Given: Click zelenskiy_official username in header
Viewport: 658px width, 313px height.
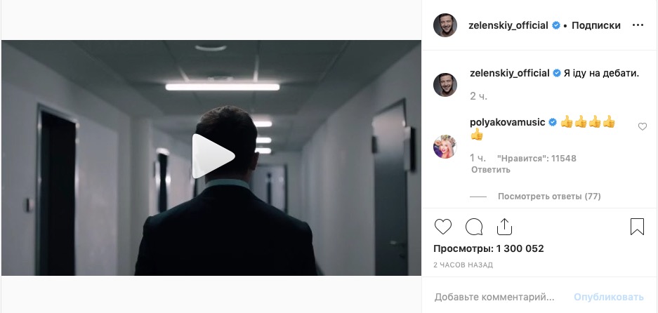Looking at the screenshot, I should point(508,25).
